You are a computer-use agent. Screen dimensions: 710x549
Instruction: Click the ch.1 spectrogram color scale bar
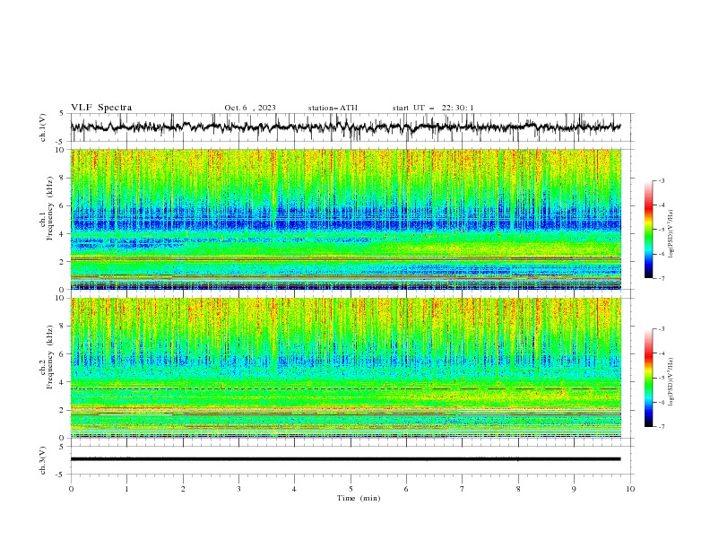pos(648,230)
